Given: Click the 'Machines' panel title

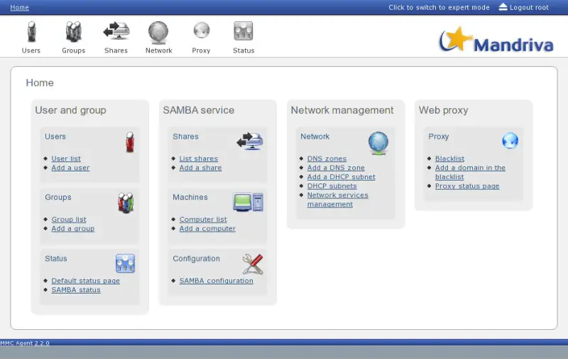Looking at the screenshot, I should pyautogui.click(x=190, y=197).
